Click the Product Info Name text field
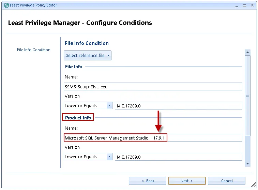Image resolution: width=258 pixels, height=190 pixels. (x=153, y=138)
